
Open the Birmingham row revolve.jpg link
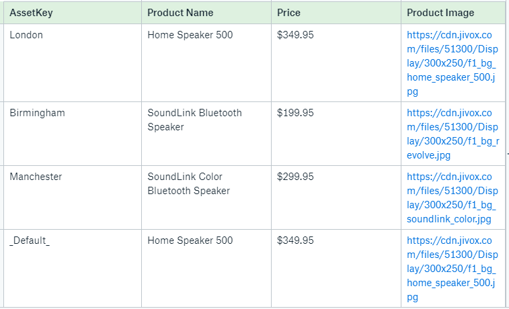click(453, 134)
